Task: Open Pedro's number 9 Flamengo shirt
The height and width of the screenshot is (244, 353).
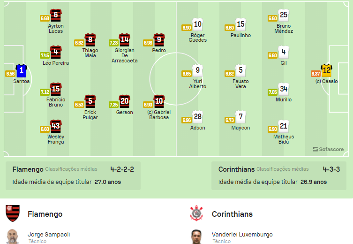Action: [159, 40]
